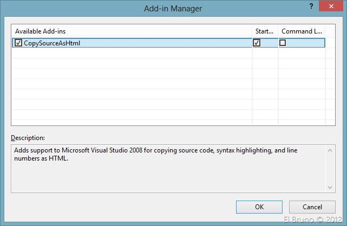Click empty area below the add-ins list row

tap(130, 87)
